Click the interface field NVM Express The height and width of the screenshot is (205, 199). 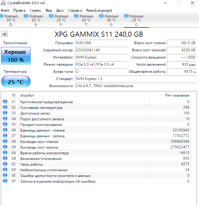pos(102,57)
